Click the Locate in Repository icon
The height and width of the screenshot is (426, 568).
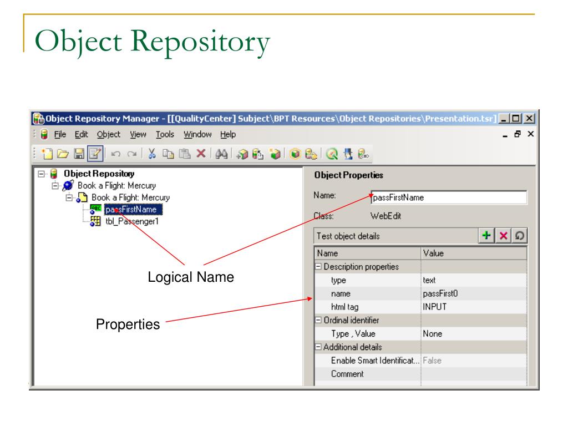coord(311,154)
